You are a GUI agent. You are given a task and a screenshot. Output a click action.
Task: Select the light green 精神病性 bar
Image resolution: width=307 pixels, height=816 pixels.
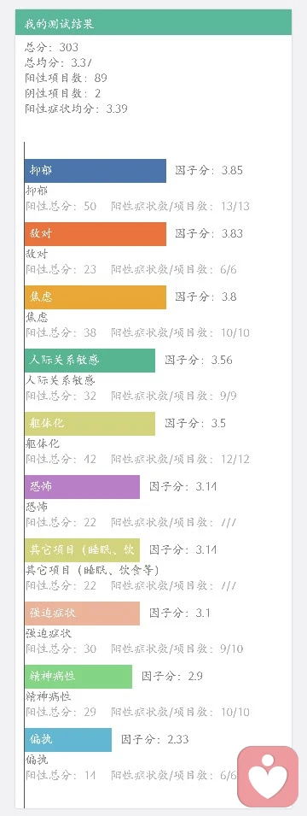[78, 677]
